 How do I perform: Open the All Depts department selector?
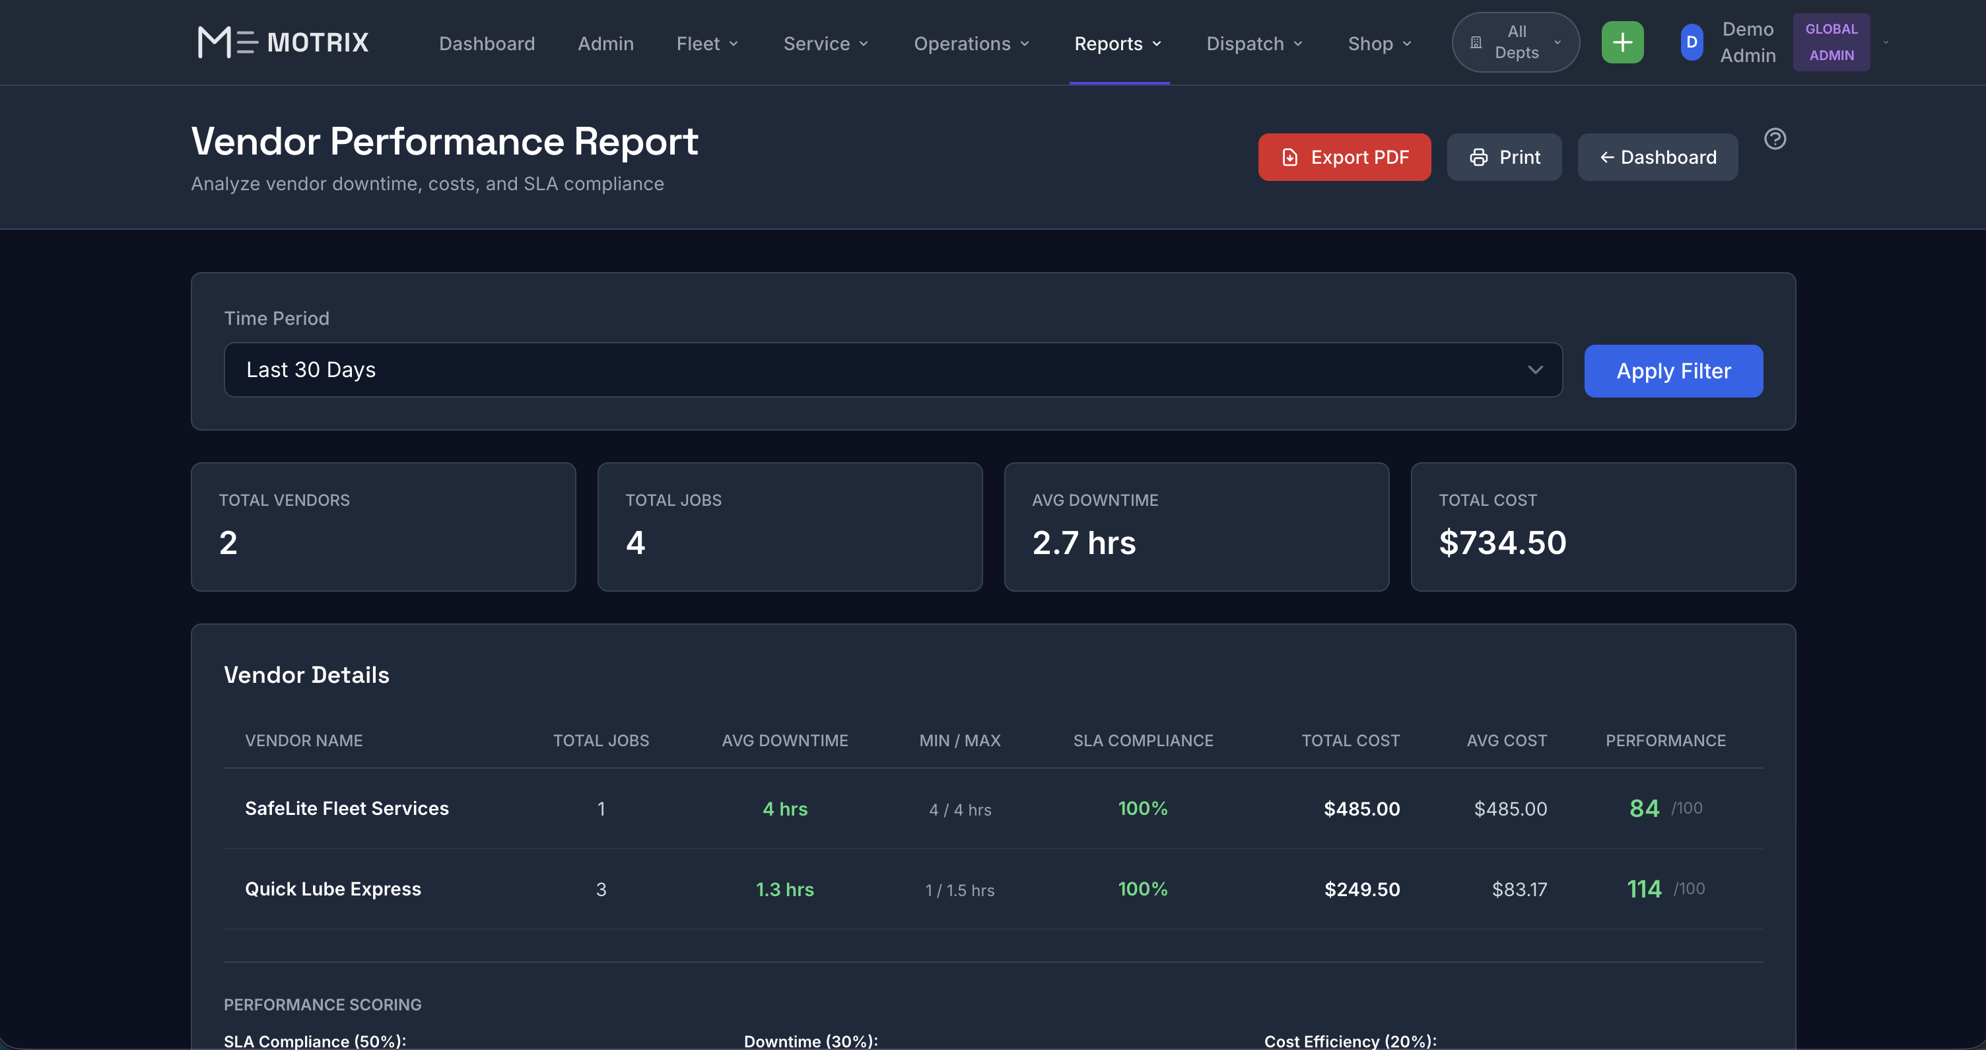[1514, 42]
